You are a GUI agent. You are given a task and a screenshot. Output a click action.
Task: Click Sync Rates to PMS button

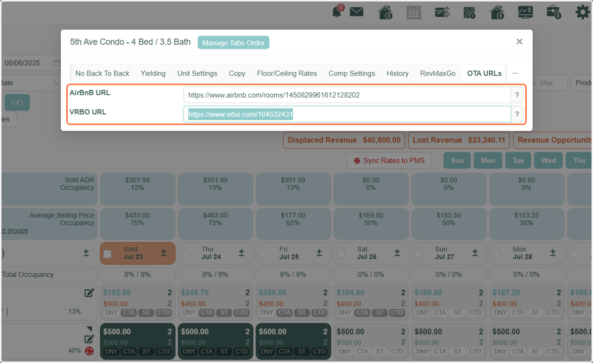click(x=389, y=160)
